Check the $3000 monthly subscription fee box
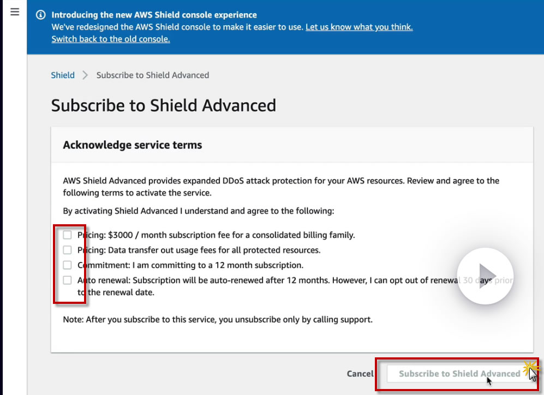This screenshot has width=544, height=395. click(x=67, y=235)
